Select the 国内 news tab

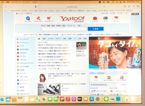tap(65, 39)
